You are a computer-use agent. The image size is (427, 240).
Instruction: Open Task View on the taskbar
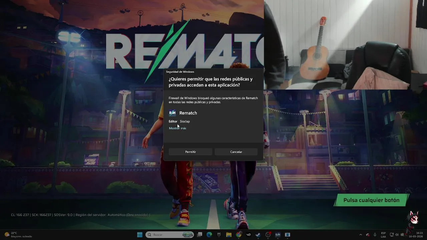tap(199, 235)
